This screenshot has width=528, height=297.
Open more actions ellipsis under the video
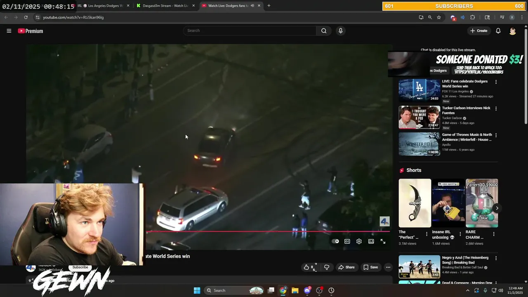(388, 267)
